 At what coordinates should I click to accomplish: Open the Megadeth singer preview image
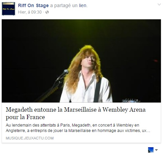81,61
